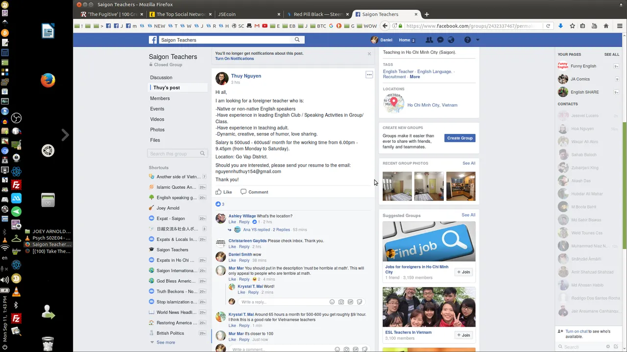This screenshot has width=627, height=352.
Task: Open Friend Requests icon in Facebook header
Action: [429, 40]
